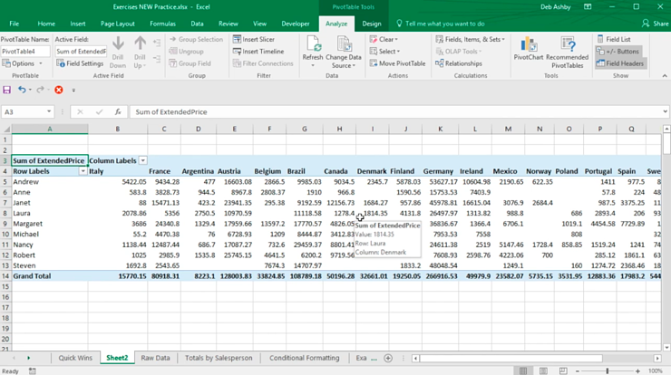This screenshot has height=375, width=671.
Task: Click the Drill Down arrow
Action: 118,53
